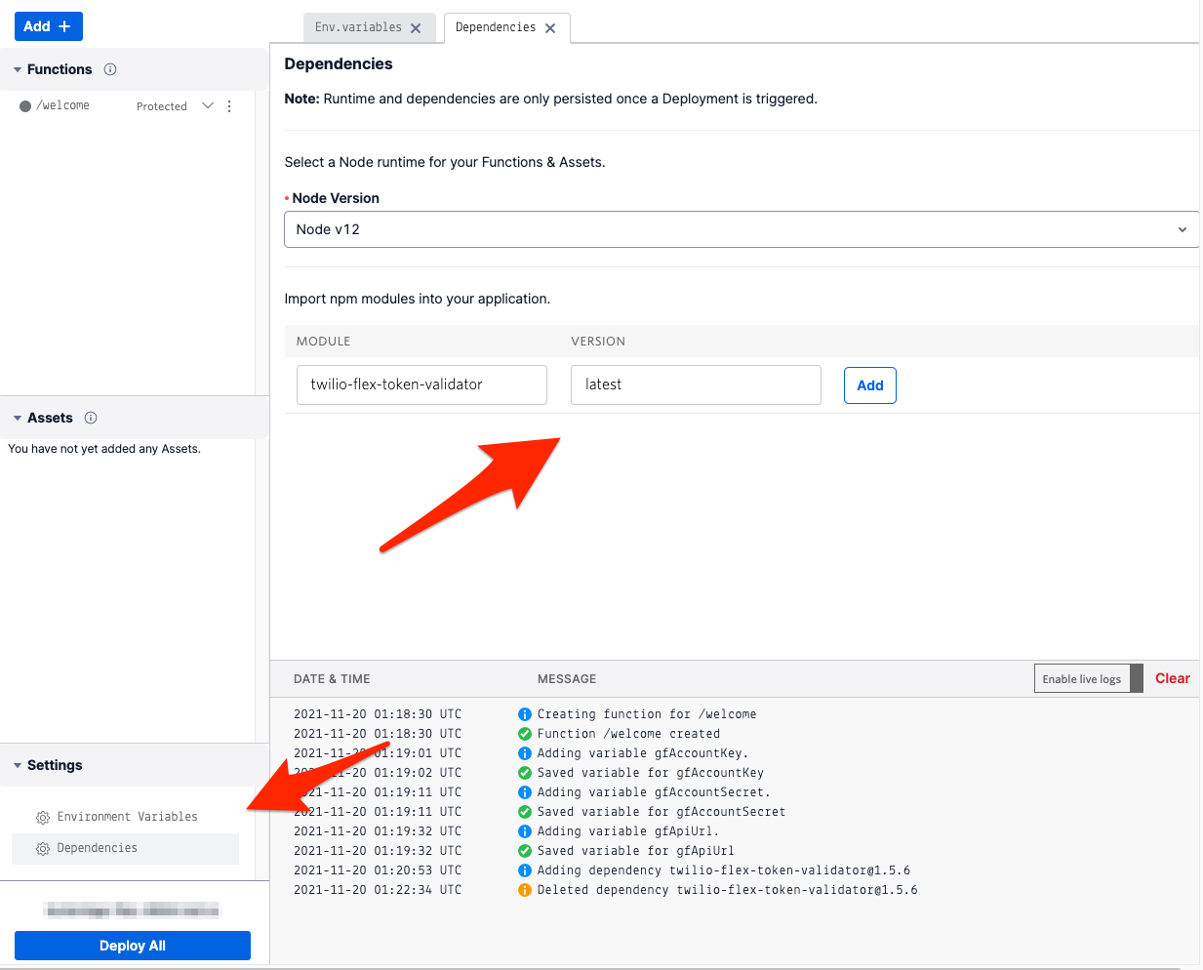The image size is (1203, 970).
Task: Click the Deploy All button
Action: [x=132, y=945]
